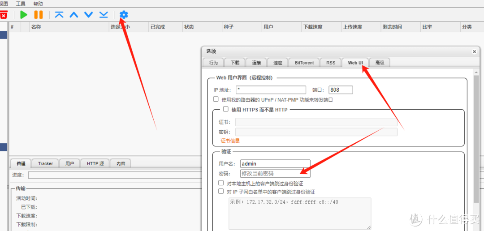Sort by the 名称 column header
This screenshot has height=231, width=484.
(x=69, y=27)
